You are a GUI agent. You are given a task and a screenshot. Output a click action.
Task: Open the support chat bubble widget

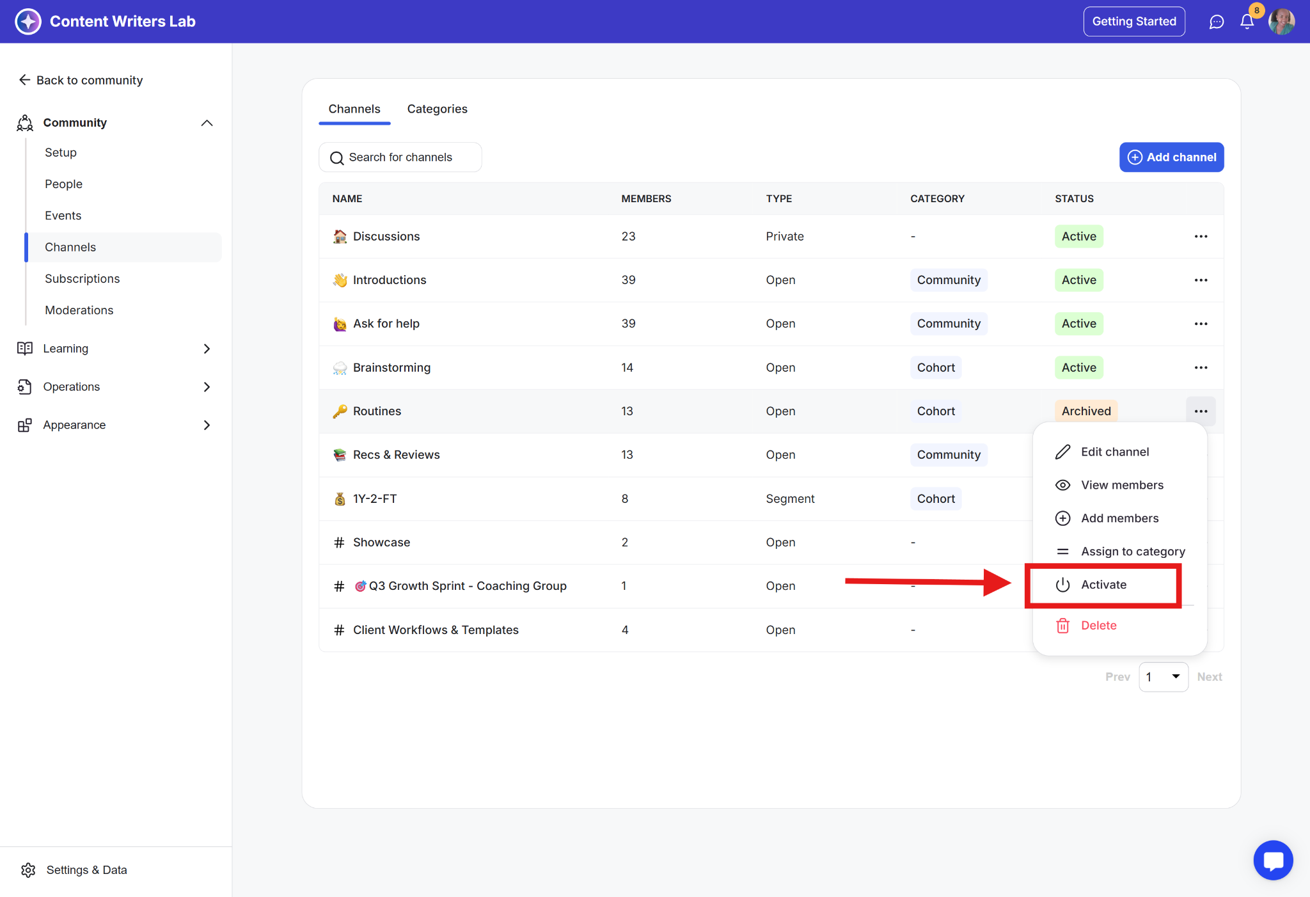point(1273,860)
